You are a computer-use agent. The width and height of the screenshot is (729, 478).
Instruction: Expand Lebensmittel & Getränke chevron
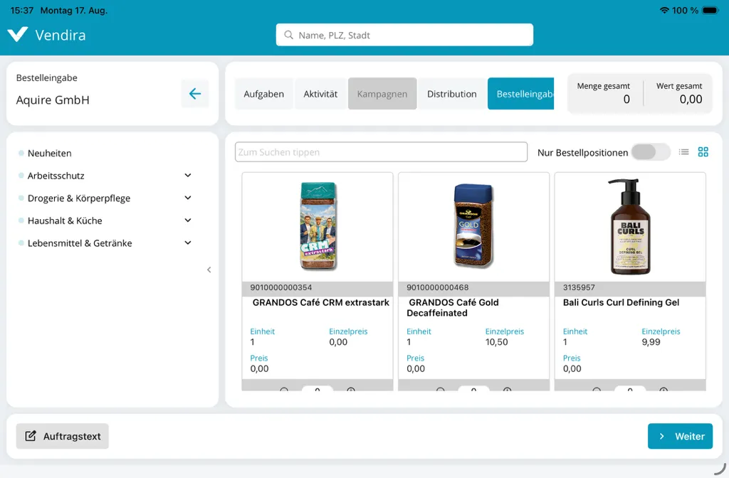pyautogui.click(x=188, y=243)
